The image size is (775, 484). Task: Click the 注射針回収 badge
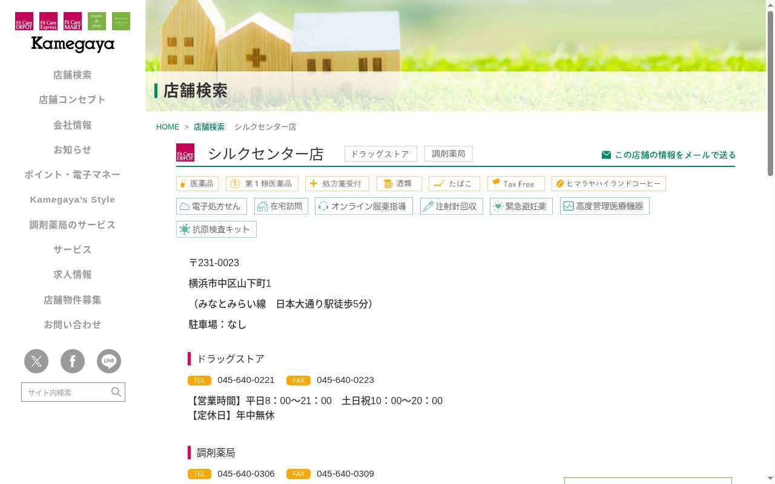point(452,206)
